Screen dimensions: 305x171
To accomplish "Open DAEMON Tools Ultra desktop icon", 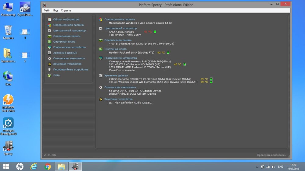I will pos(8,100).
